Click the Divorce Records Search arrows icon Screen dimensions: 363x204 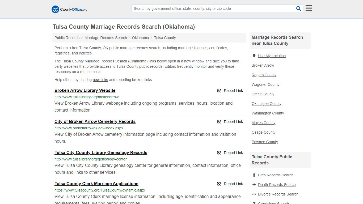click(254, 194)
